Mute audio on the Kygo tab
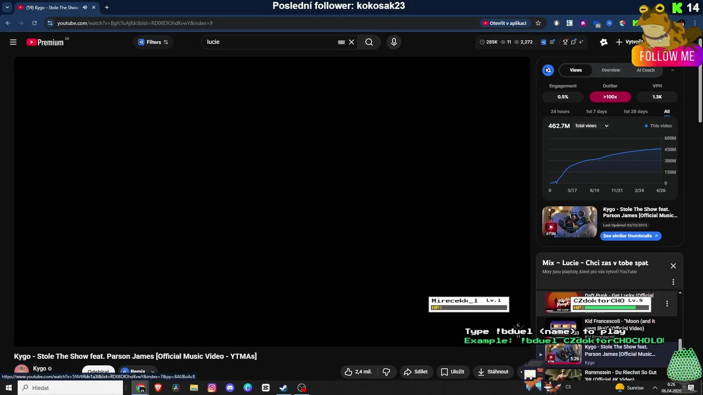Image resolution: width=703 pixels, height=395 pixels. (x=85, y=8)
